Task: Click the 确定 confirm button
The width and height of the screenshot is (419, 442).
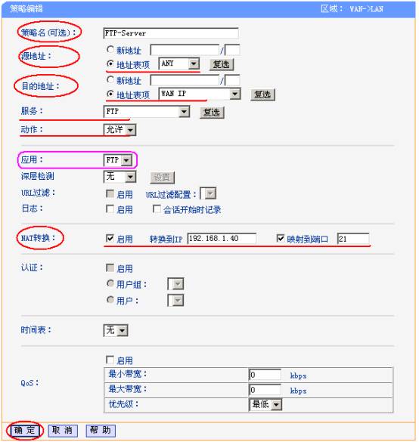Action: point(26,430)
